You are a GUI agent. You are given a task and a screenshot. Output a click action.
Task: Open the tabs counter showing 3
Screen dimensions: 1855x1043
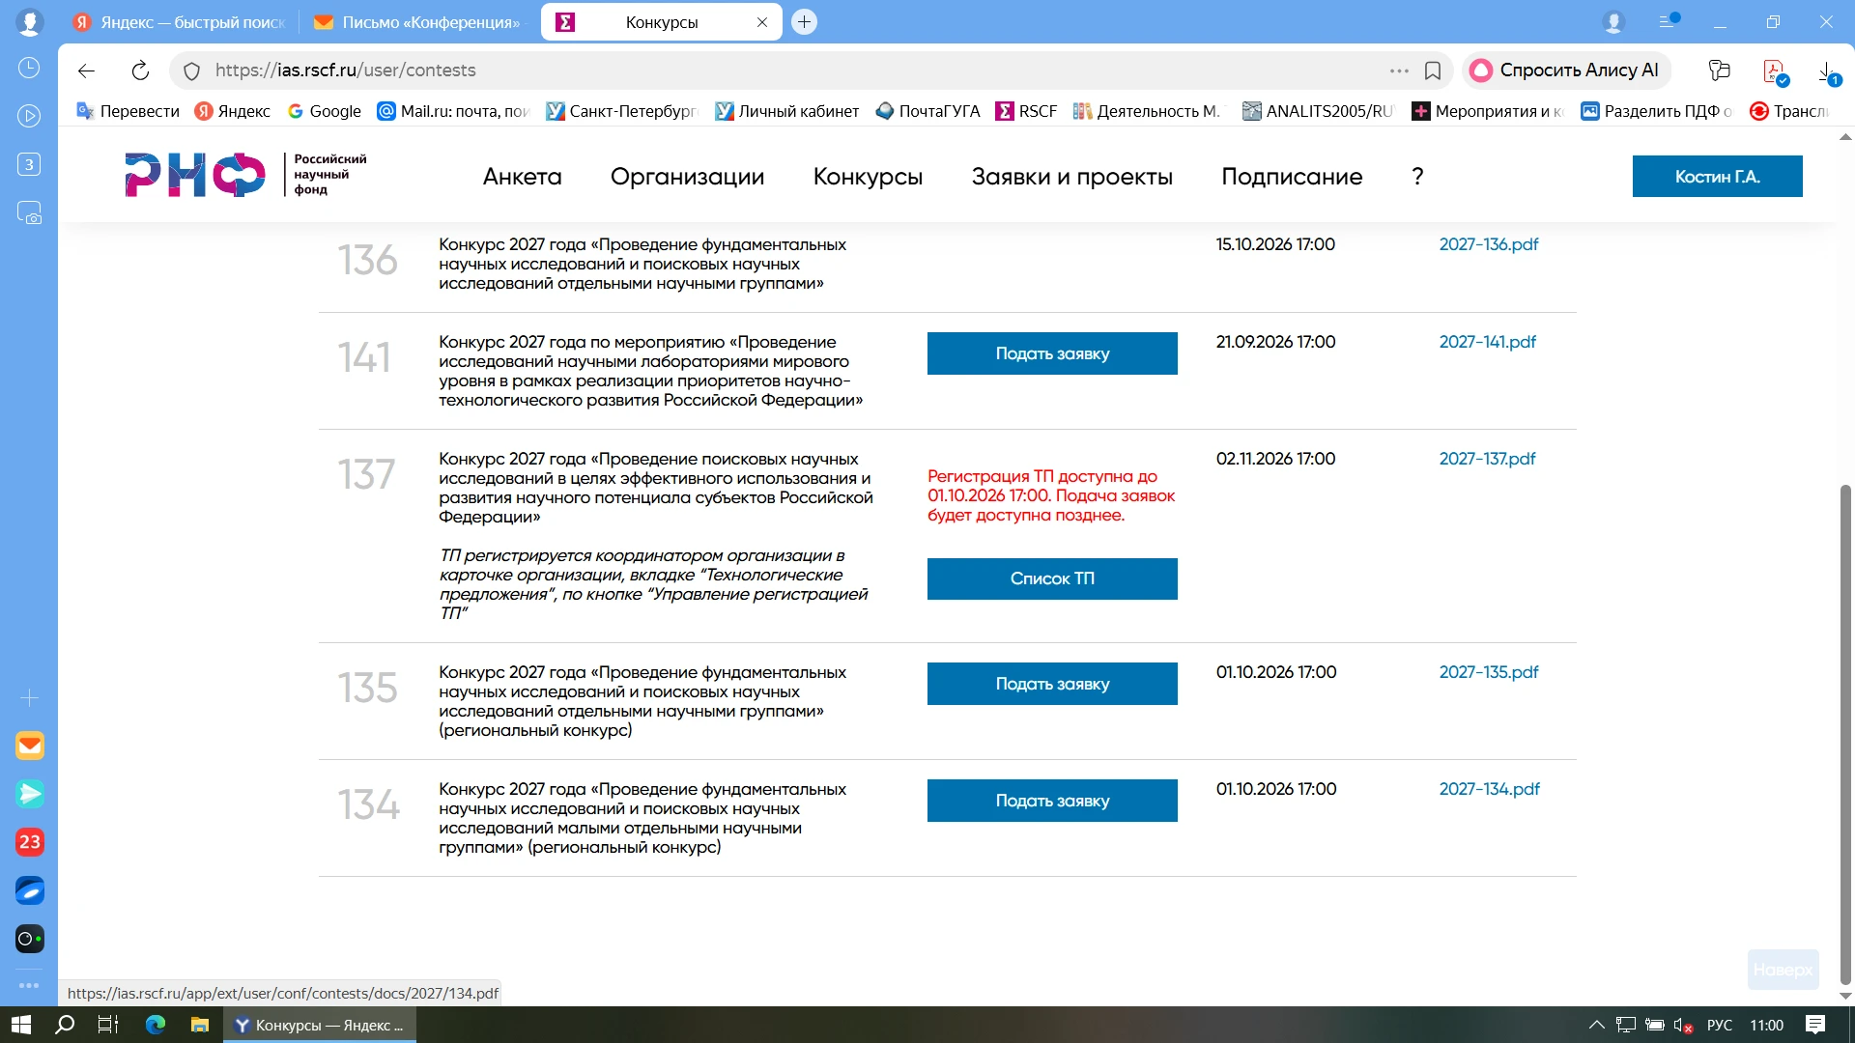pos(29,164)
